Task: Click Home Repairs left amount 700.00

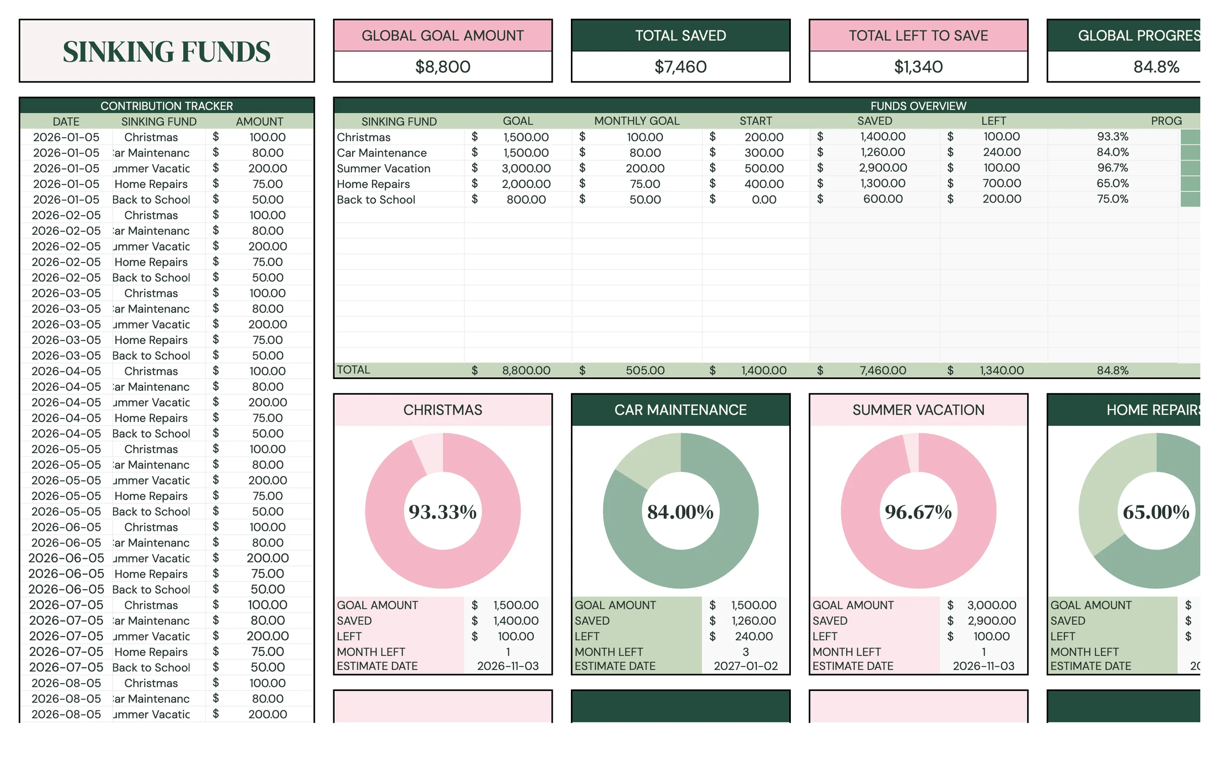Action: tap(1001, 183)
